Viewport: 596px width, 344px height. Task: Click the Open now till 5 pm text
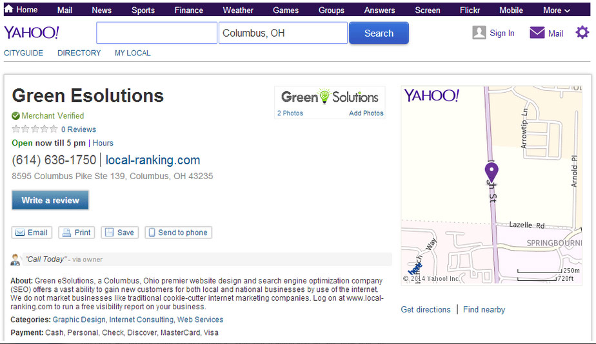tap(48, 143)
